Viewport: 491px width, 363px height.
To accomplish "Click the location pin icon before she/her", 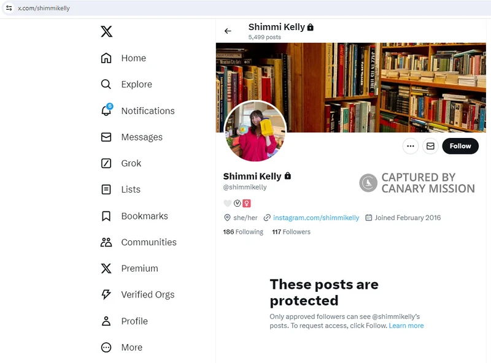I will (227, 218).
